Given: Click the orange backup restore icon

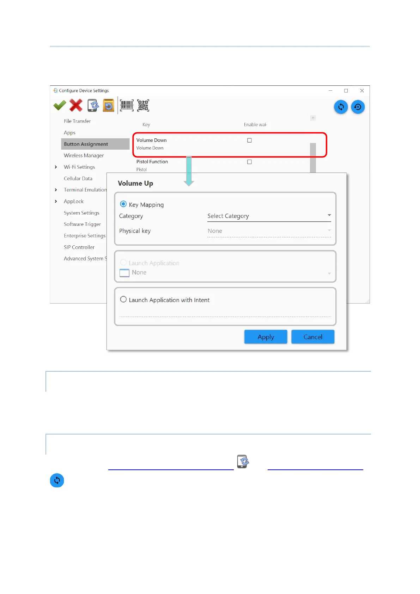Looking at the screenshot, I should (109, 105).
